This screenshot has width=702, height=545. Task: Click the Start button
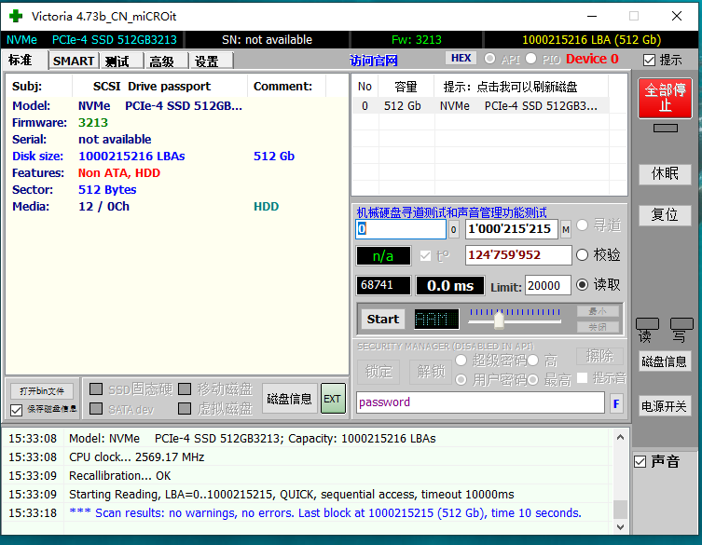click(383, 319)
